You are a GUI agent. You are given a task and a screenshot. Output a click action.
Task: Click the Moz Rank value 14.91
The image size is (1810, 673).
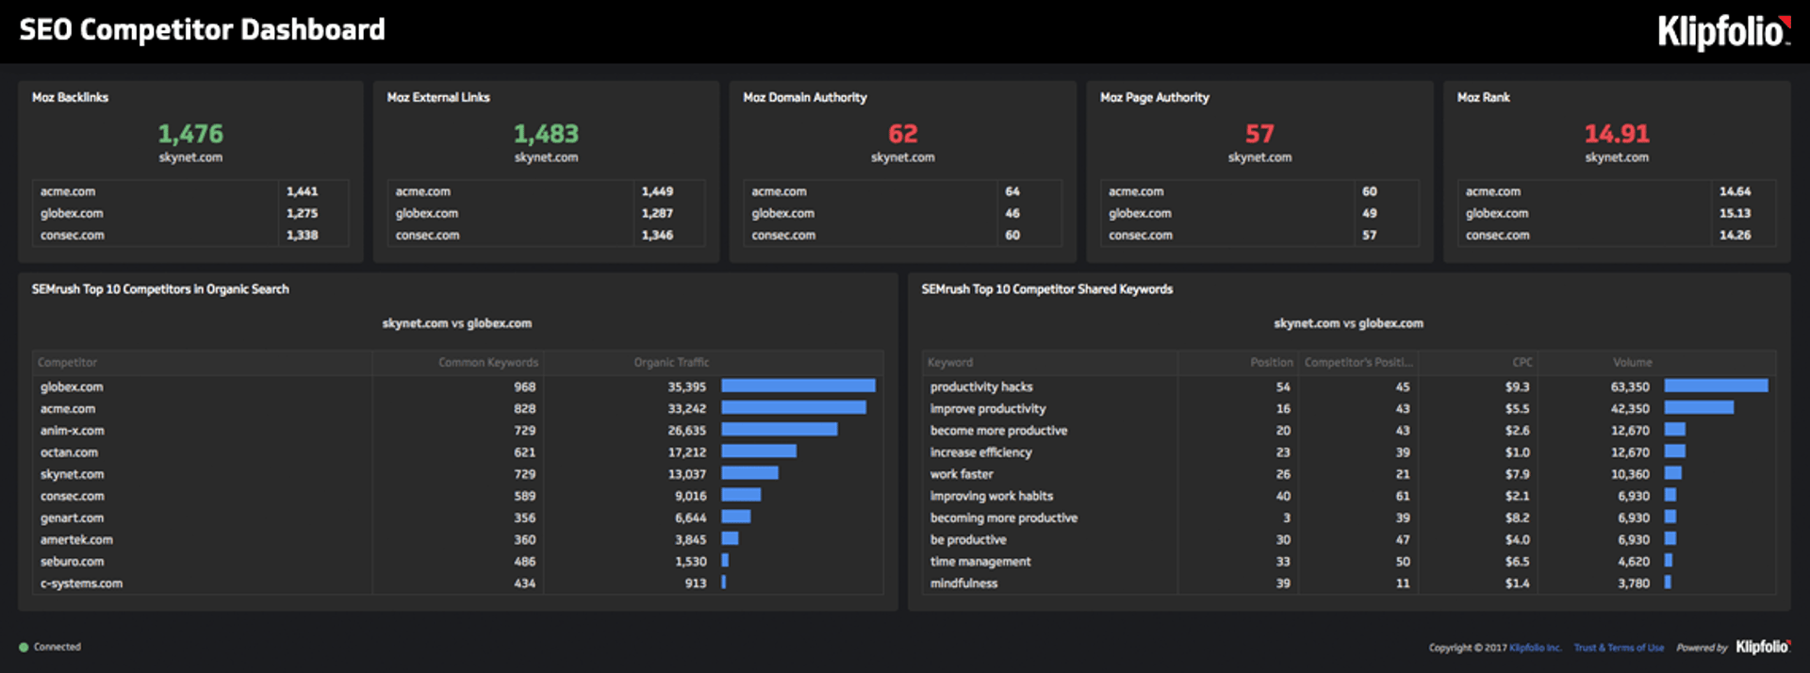tap(1617, 134)
